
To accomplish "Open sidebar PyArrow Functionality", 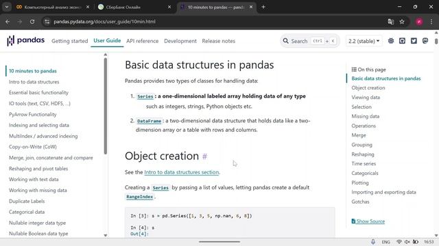I will (x=32, y=114).
